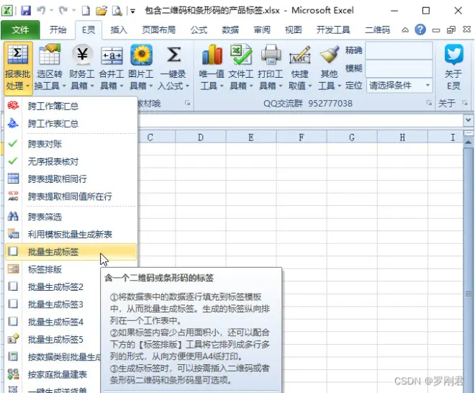Select 利用模板批量生成新表 menu item
This screenshot has width=475, height=393.
tap(71, 234)
